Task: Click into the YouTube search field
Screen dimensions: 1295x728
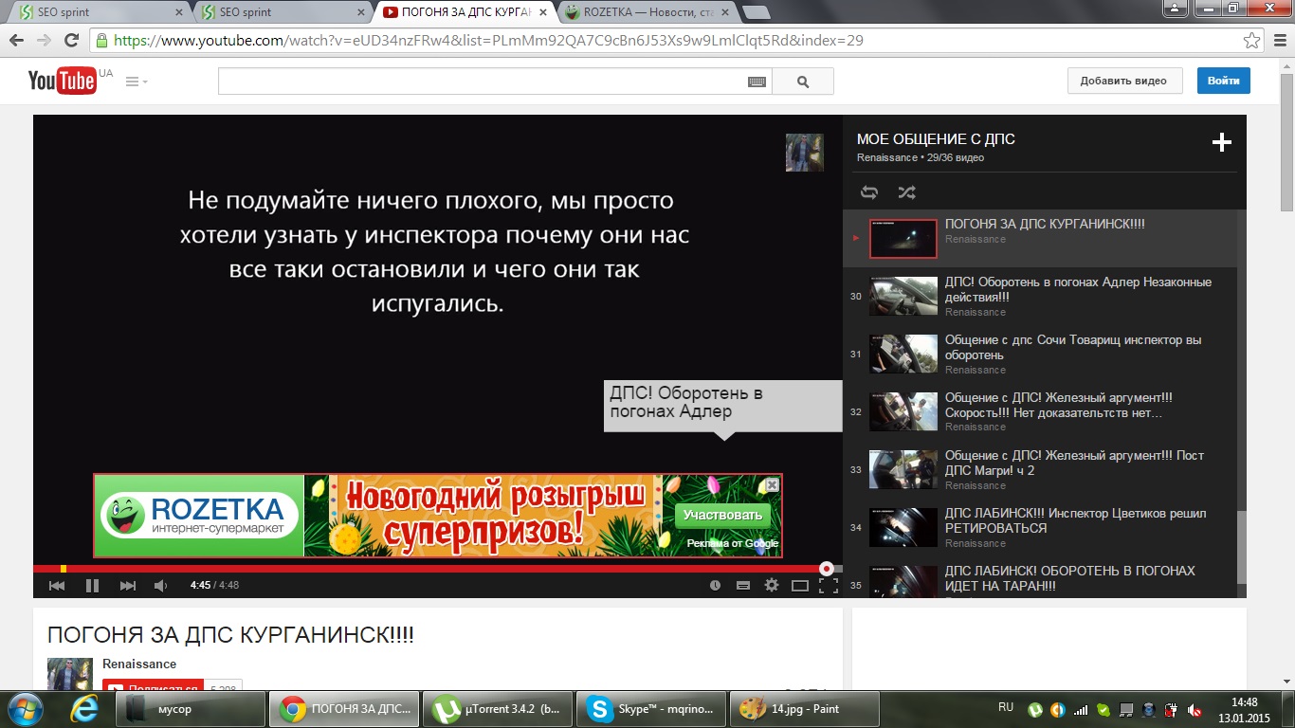Action: [x=482, y=82]
